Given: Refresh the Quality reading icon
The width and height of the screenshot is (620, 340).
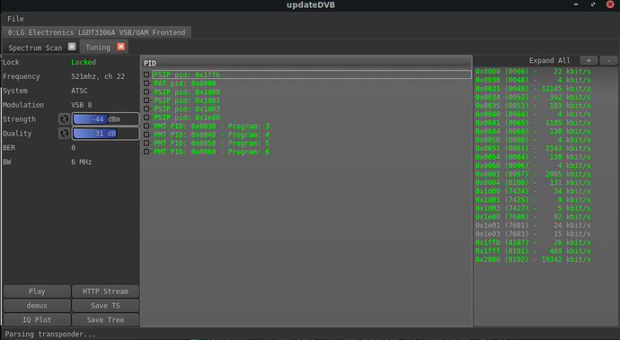Looking at the screenshot, I should click(x=64, y=133).
